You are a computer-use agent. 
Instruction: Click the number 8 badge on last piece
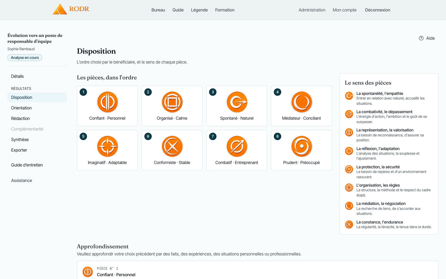(x=277, y=136)
